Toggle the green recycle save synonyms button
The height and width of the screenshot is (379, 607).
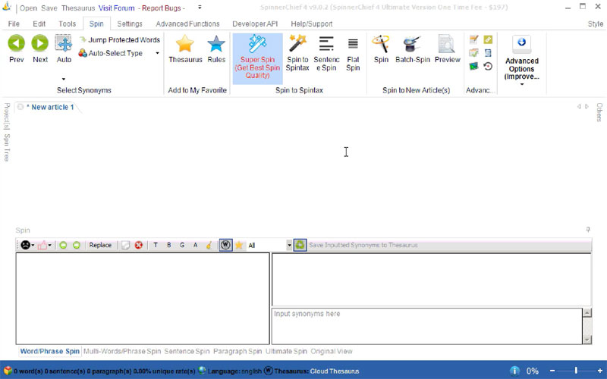click(x=300, y=245)
